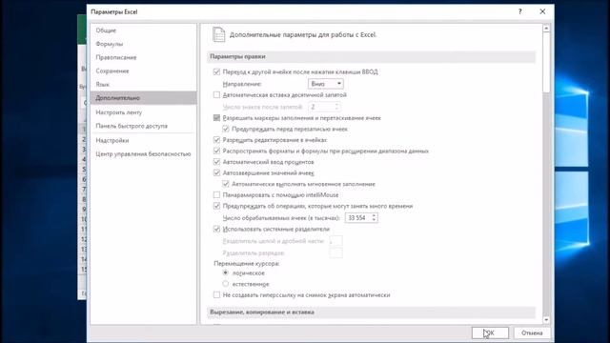
Task: Click the OK button
Action: 490,333
